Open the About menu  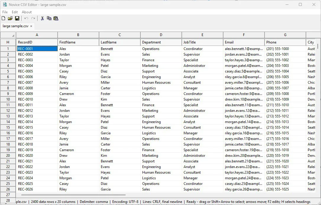point(27,12)
